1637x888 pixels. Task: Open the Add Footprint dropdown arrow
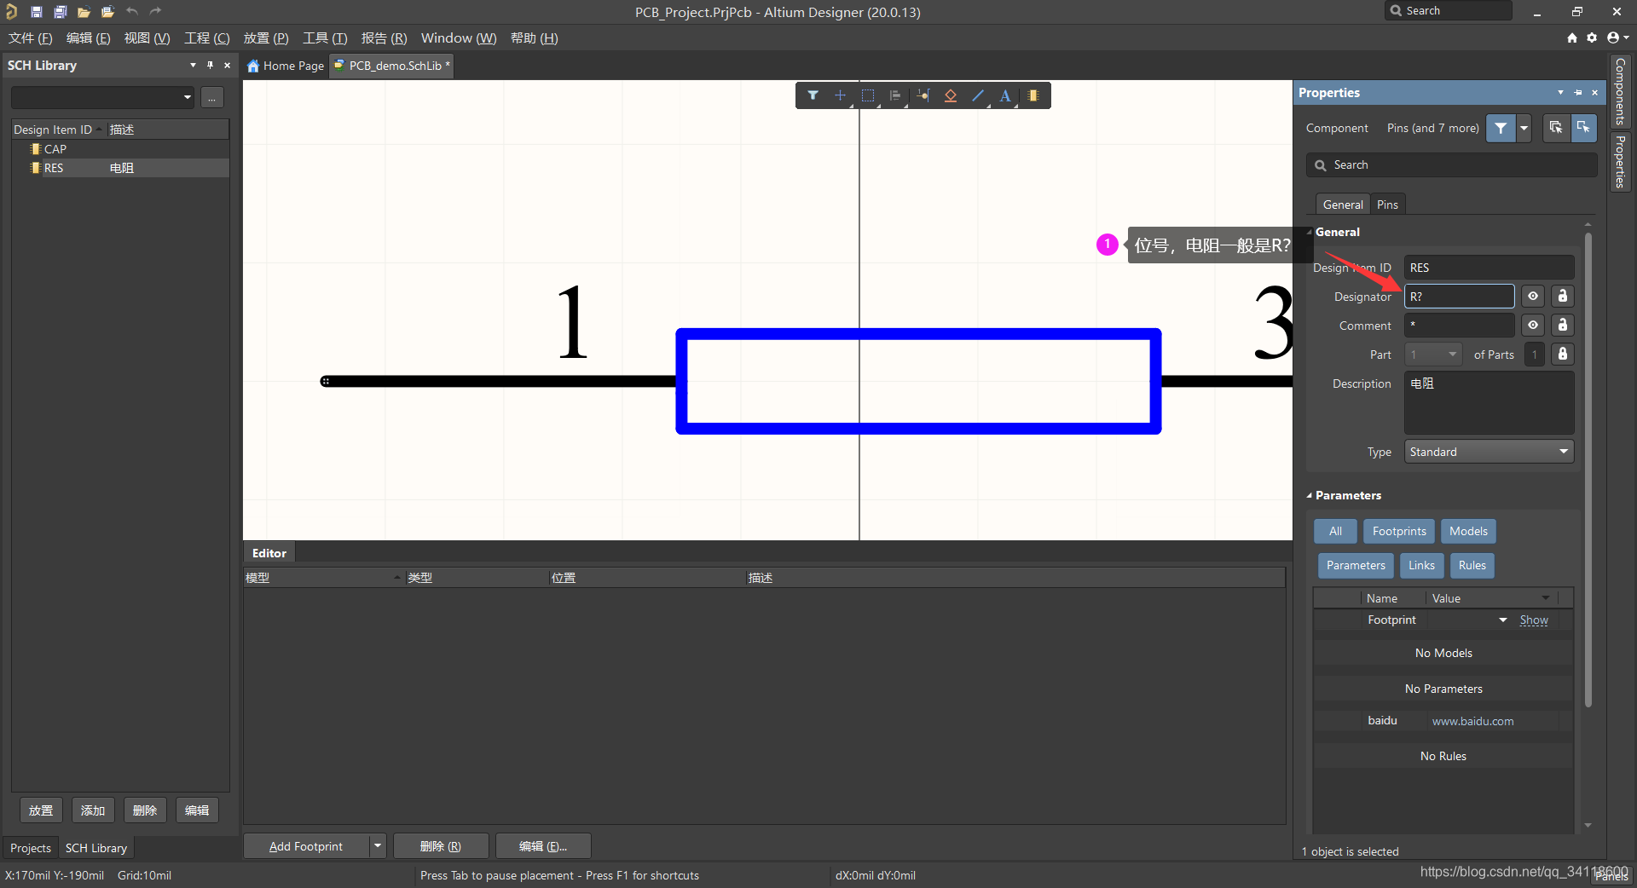coord(378,846)
